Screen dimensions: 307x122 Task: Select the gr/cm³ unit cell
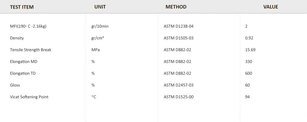[x=97, y=38]
